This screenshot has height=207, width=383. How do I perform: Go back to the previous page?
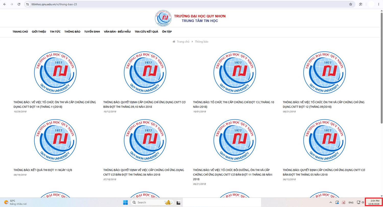click(x=5, y=4)
